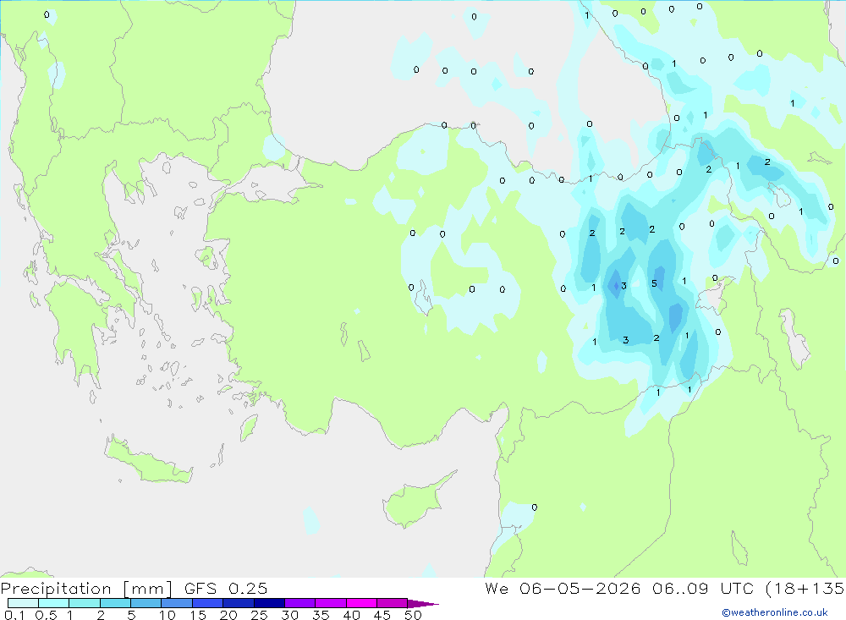Click the '5' precipitation value on the map

tap(654, 283)
